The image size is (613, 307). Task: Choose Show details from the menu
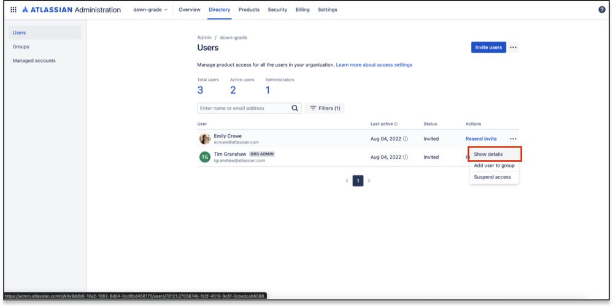(x=495, y=154)
